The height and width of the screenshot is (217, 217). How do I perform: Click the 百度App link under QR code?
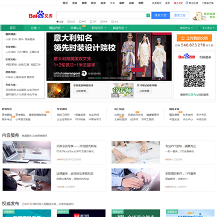point(193,95)
